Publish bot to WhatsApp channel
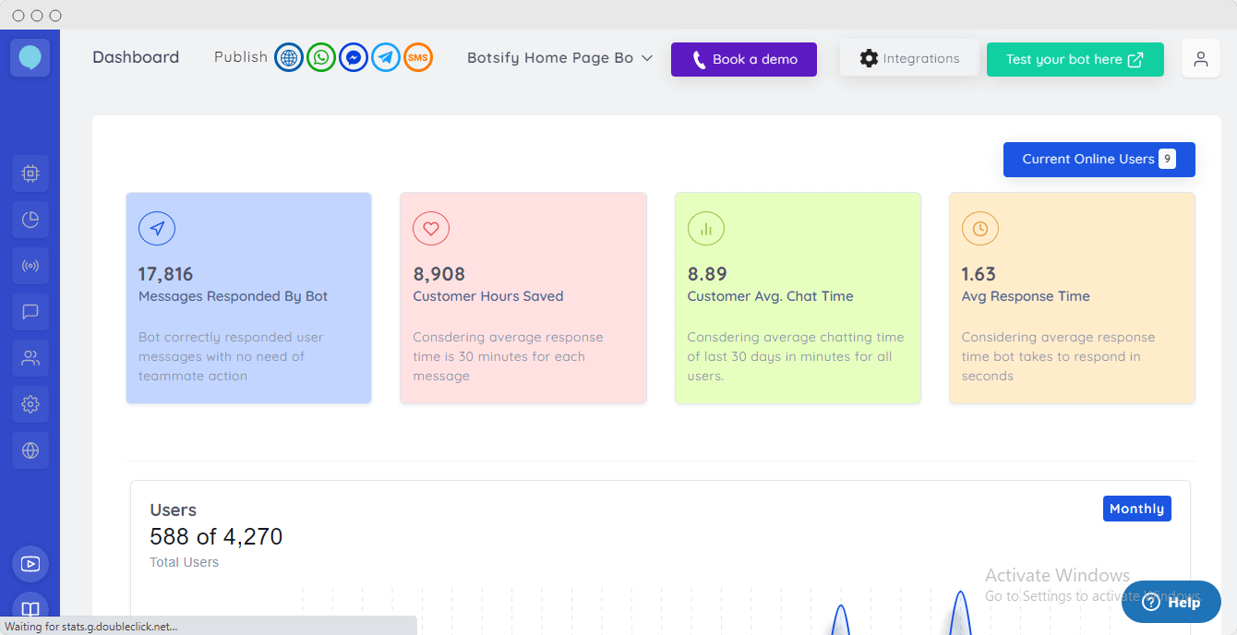Image resolution: width=1237 pixels, height=635 pixels. [321, 58]
